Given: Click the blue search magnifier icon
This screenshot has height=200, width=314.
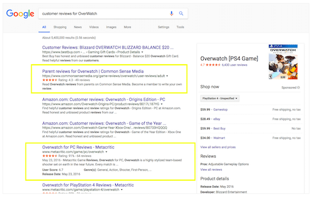Looking at the screenshot, I should pyautogui.click(x=181, y=13).
